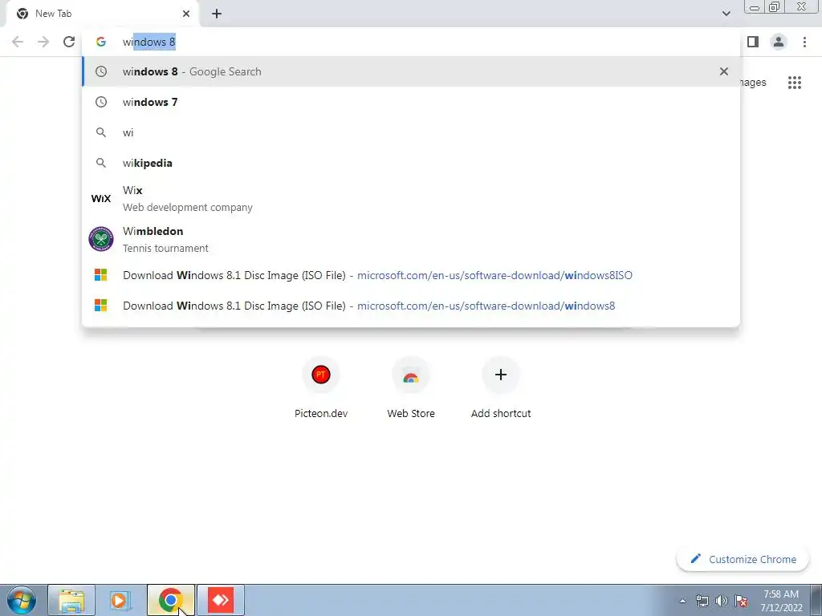The height and width of the screenshot is (616, 822).
Task: Select the Wix web development suggestion
Action: [411, 199]
